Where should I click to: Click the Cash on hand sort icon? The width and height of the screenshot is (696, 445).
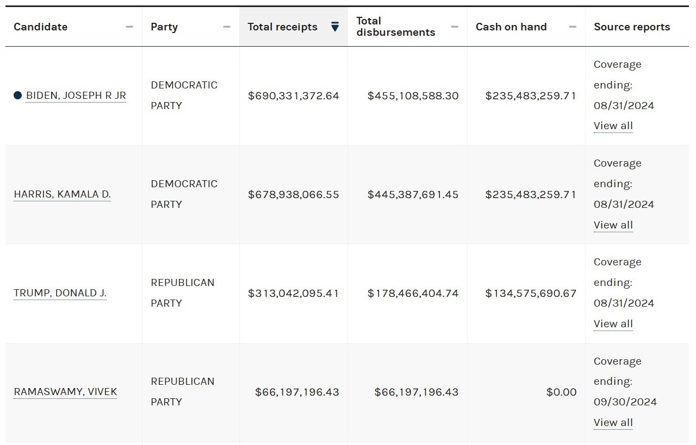click(572, 27)
